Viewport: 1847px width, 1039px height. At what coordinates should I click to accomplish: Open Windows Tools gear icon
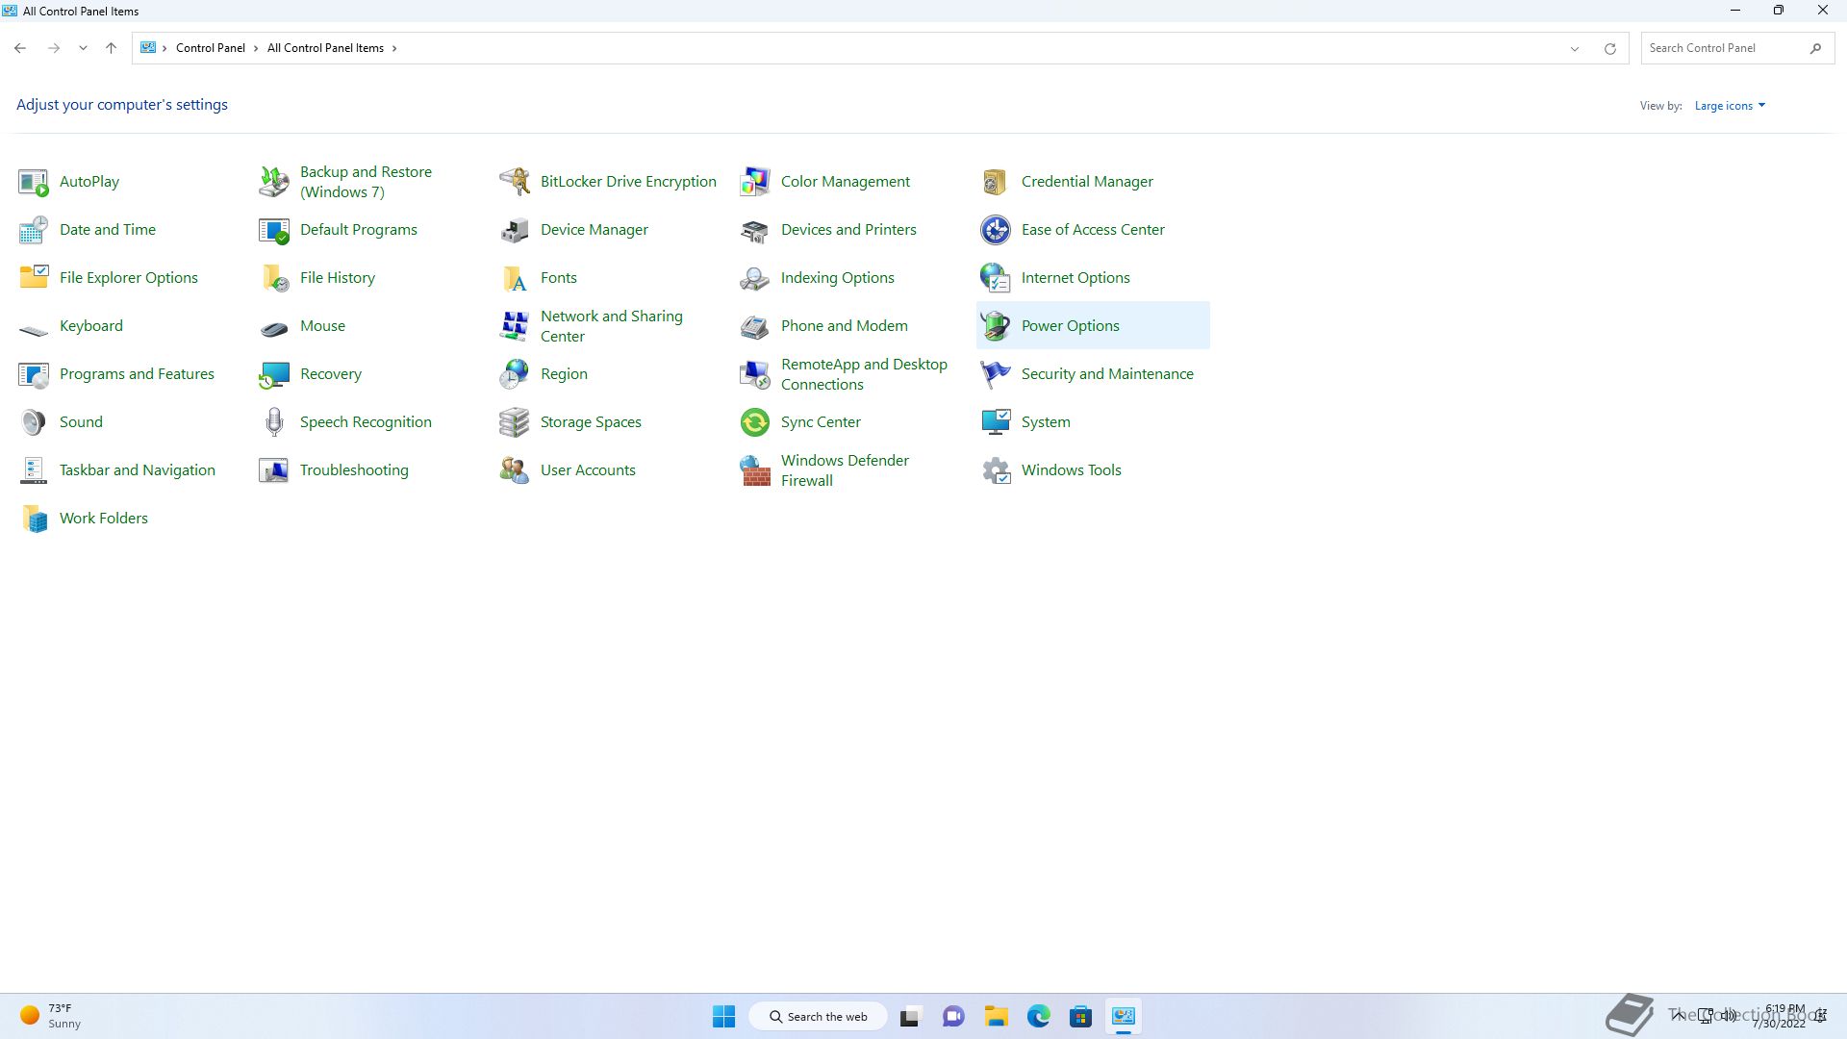tap(996, 470)
